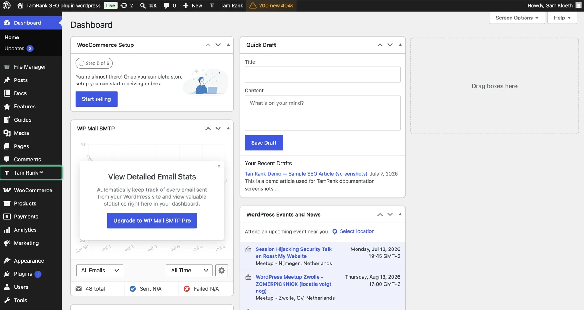584x310 pixels.
Task: Collapse Quick Draft panel
Action: pos(400,45)
